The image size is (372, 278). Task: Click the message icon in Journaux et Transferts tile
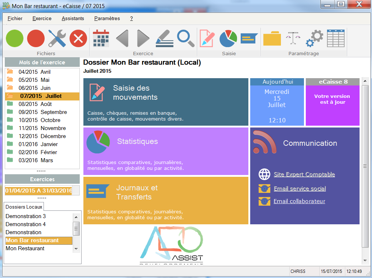98,191
